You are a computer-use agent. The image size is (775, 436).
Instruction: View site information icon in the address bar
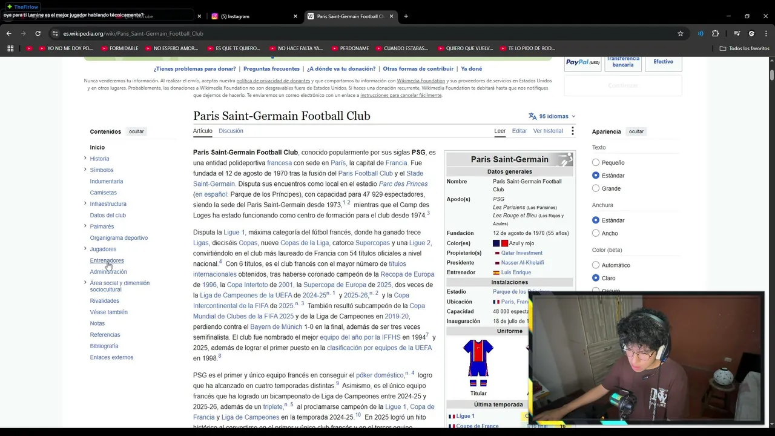(55, 33)
